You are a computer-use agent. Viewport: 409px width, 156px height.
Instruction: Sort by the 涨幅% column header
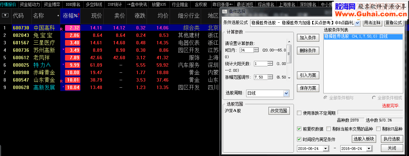[x=70, y=16]
